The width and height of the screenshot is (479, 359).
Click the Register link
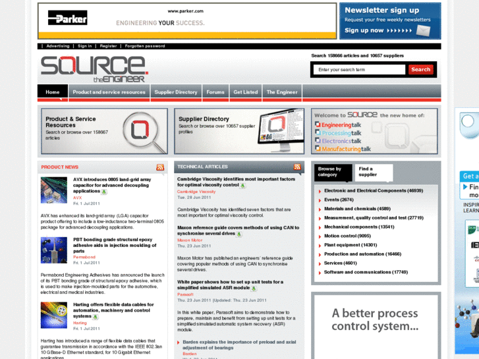[x=108, y=46]
